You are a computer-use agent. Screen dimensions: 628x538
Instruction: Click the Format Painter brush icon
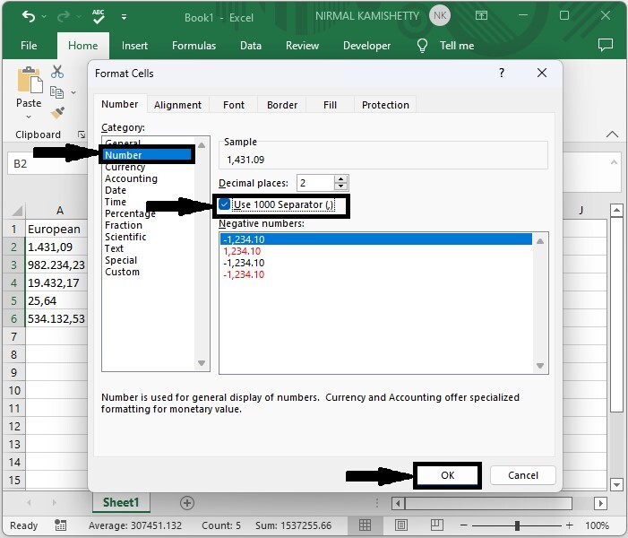[57, 112]
